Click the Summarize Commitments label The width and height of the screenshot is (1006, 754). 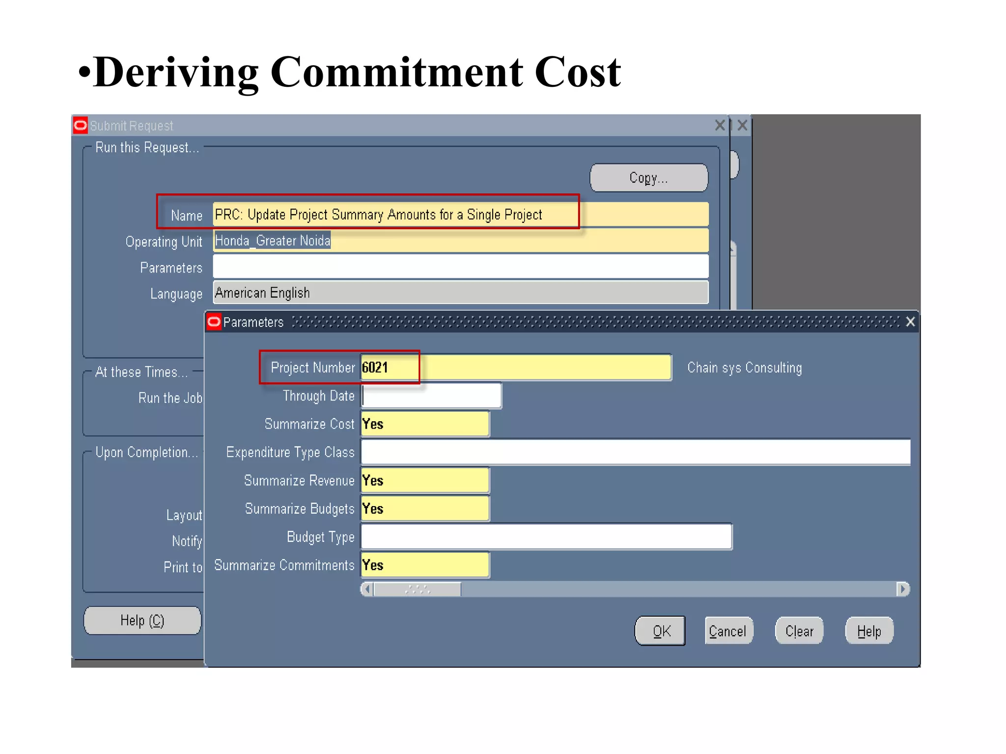[x=284, y=565]
